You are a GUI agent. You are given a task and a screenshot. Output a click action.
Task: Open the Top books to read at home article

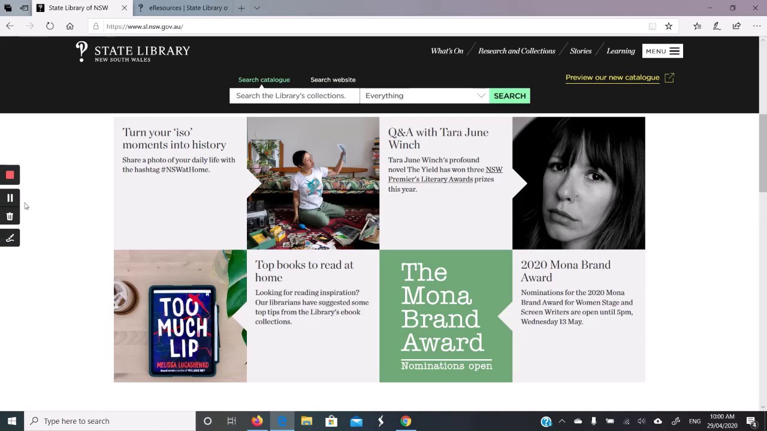point(304,271)
